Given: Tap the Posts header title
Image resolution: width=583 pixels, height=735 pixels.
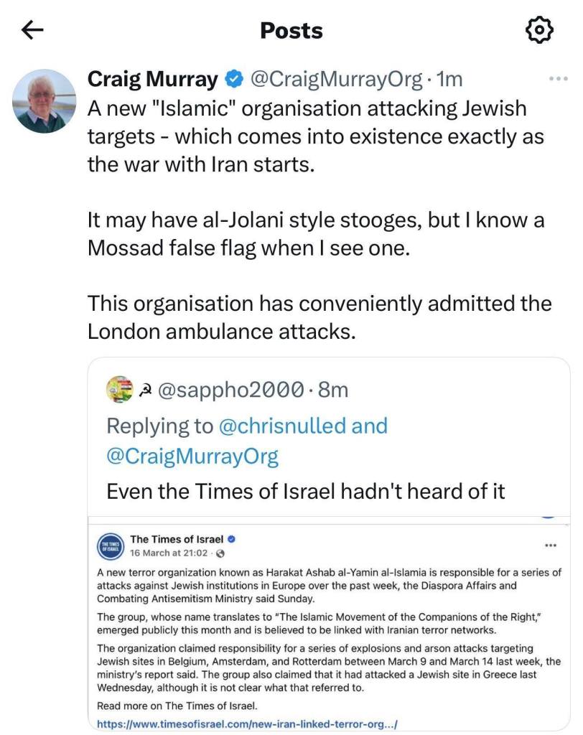Looking at the screenshot, I should tap(291, 30).
